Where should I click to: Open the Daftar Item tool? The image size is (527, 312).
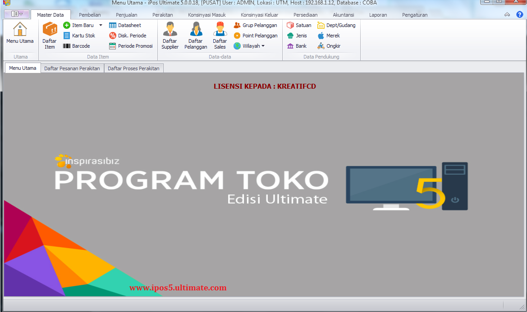(x=50, y=35)
